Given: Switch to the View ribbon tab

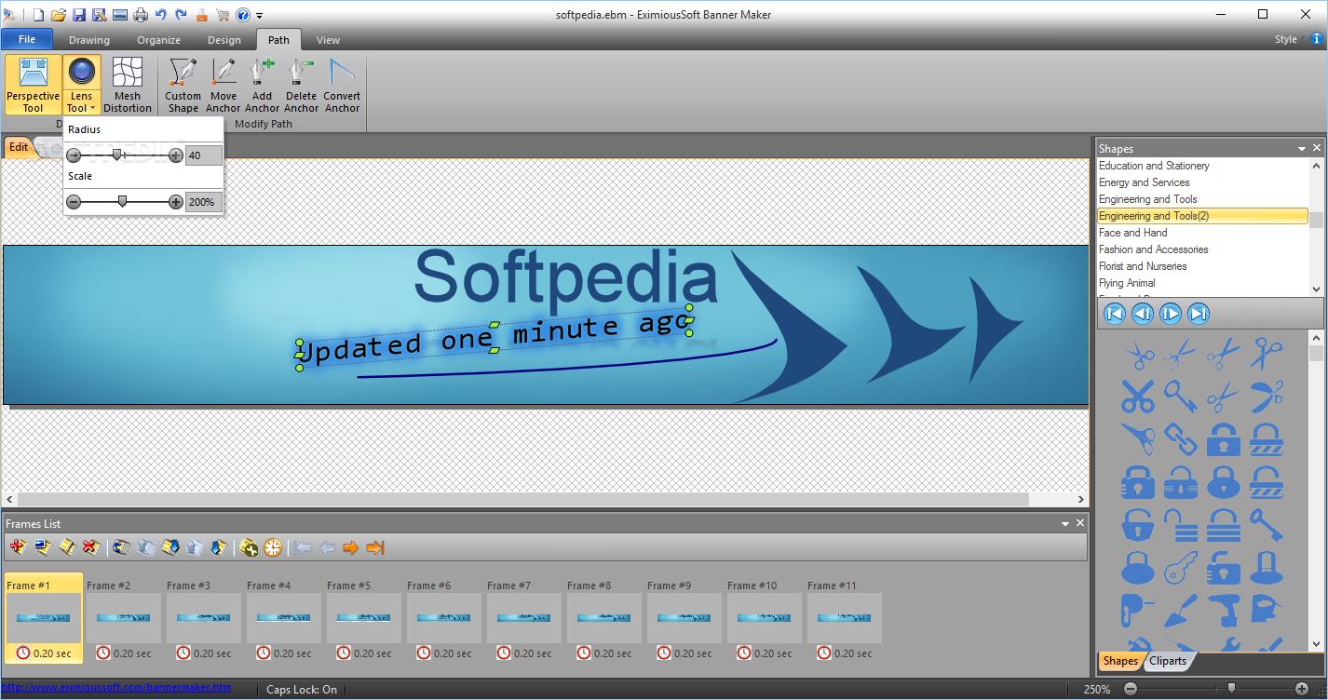Looking at the screenshot, I should pyautogui.click(x=328, y=40).
